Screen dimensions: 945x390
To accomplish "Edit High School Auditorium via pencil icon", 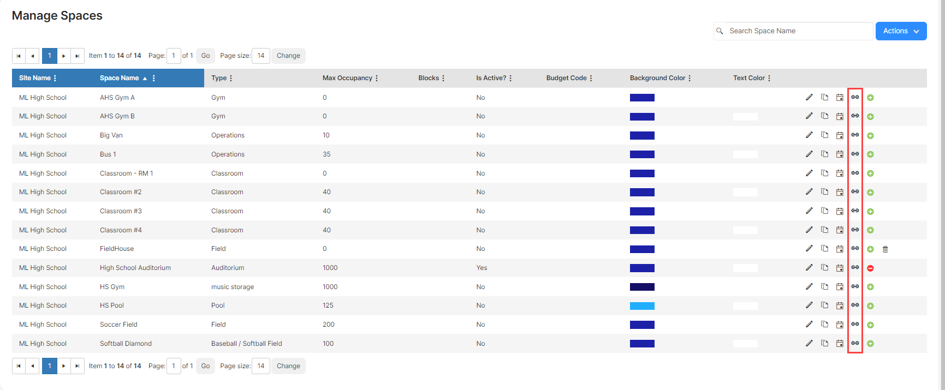I will click(809, 267).
